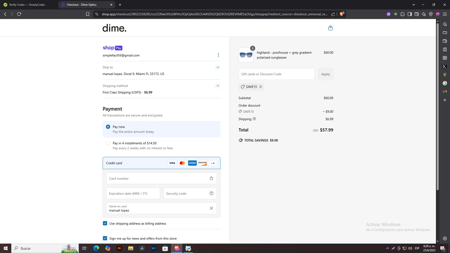Show 4 more accepted card types
The width and height of the screenshot is (450, 253).
pos(213,163)
